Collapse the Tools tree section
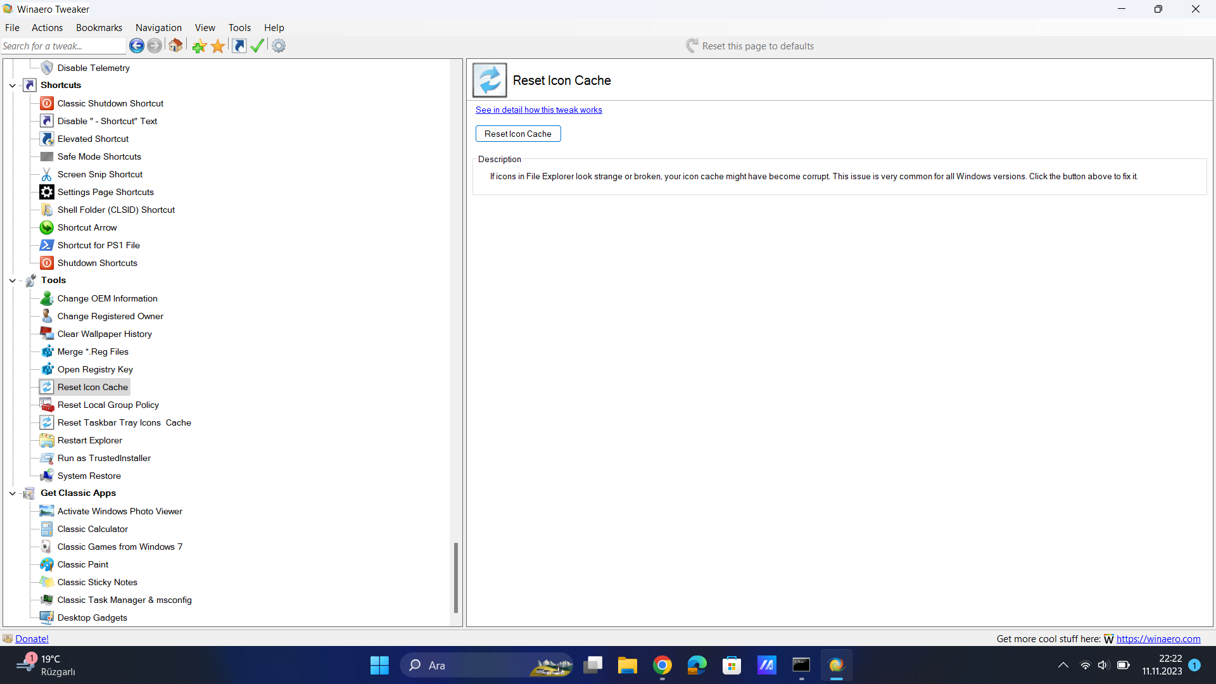The image size is (1216, 684). point(12,280)
